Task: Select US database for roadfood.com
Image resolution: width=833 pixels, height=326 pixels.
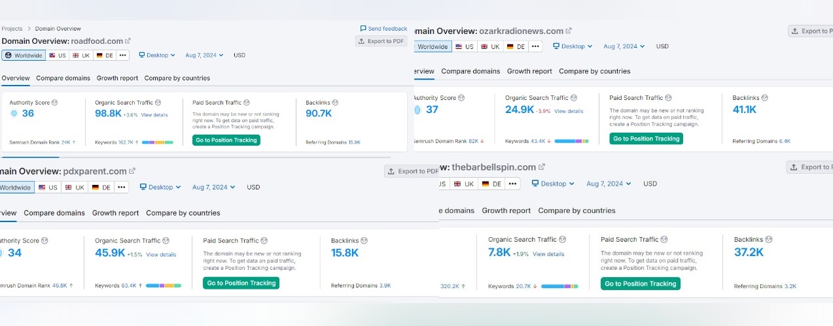Action: click(x=58, y=56)
